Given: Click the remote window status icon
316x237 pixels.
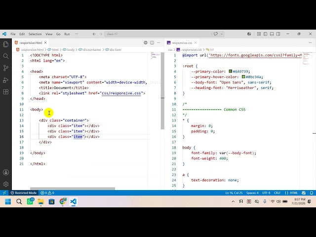Looking at the screenshot, I should coord(4,193).
